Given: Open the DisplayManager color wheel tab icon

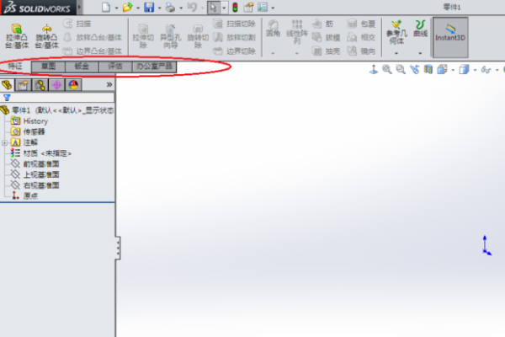Looking at the screenshot, I should point(73,85).
